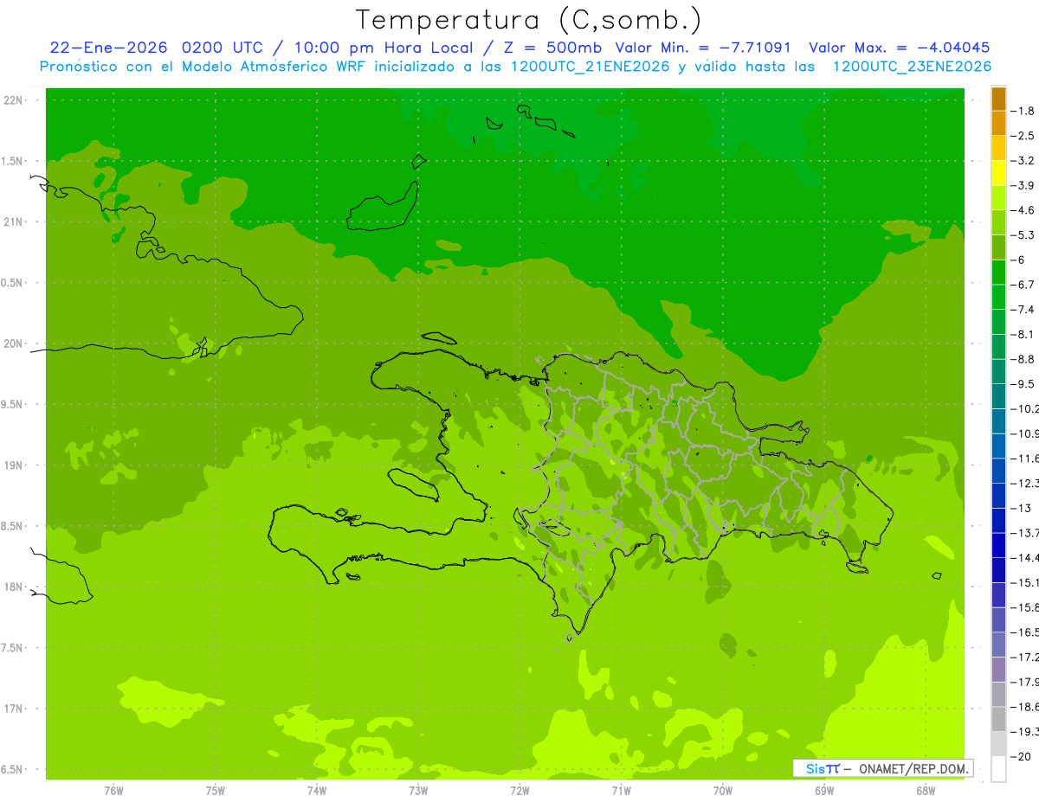Click the yellow legend swatch between -3.2 and -3.9
1039x802 pixels.
click(x=998, y=173)
